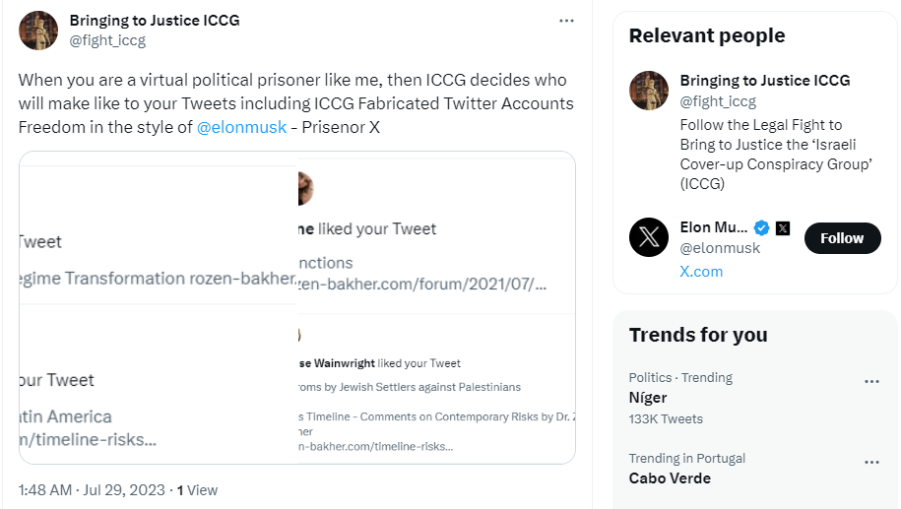Image resolution: width=901 pixels, height=509 pixels.
Task: Open more options for Níger trend
Action: pos(871,382)
